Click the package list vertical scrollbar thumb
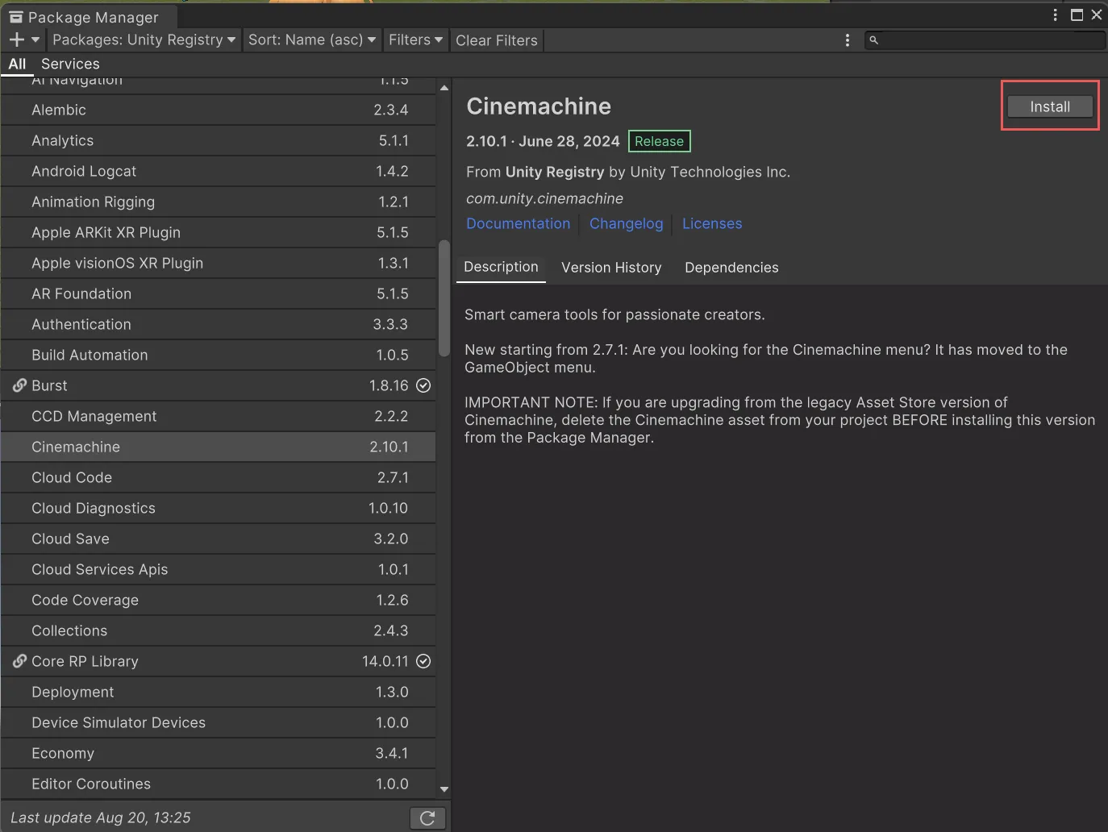Image resolution: width=1108 pixels, height=832 pixels. [x=444, y=298]
